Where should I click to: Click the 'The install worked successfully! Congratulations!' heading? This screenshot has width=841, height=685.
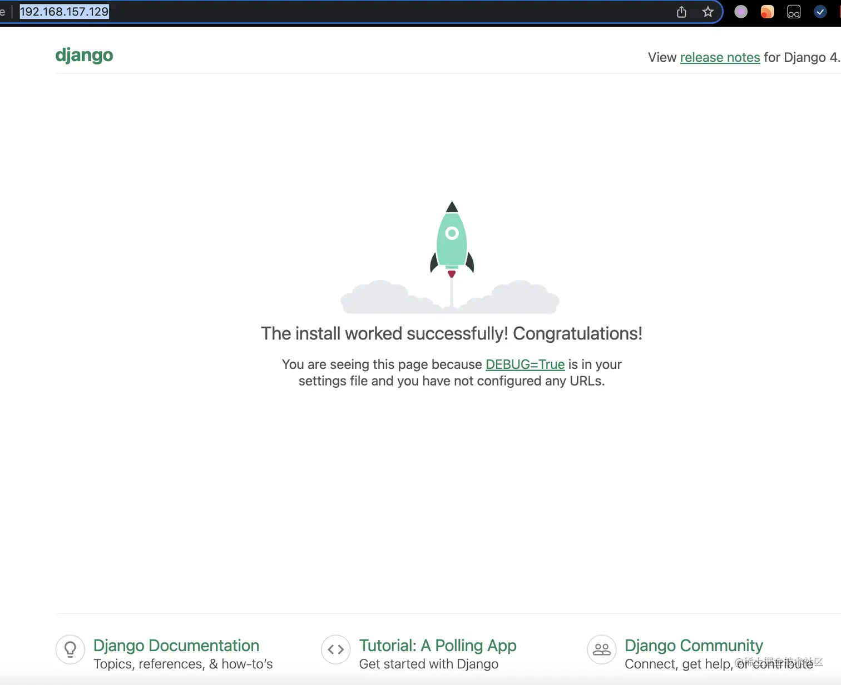452,333
